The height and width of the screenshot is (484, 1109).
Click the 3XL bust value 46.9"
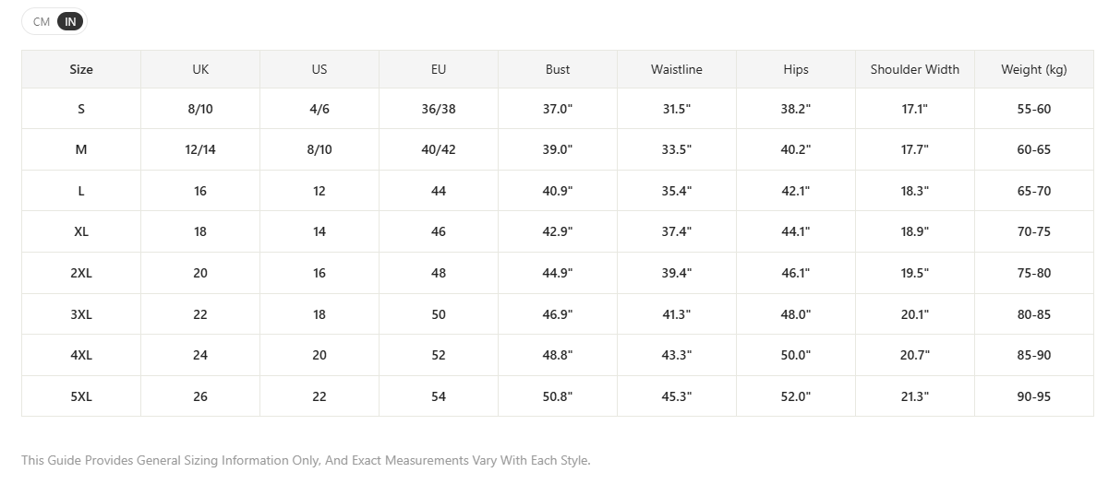point(558,314)
